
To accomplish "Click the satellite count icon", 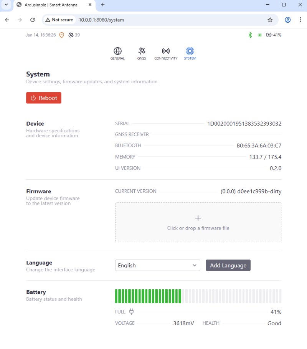I will tap(71, 35).
